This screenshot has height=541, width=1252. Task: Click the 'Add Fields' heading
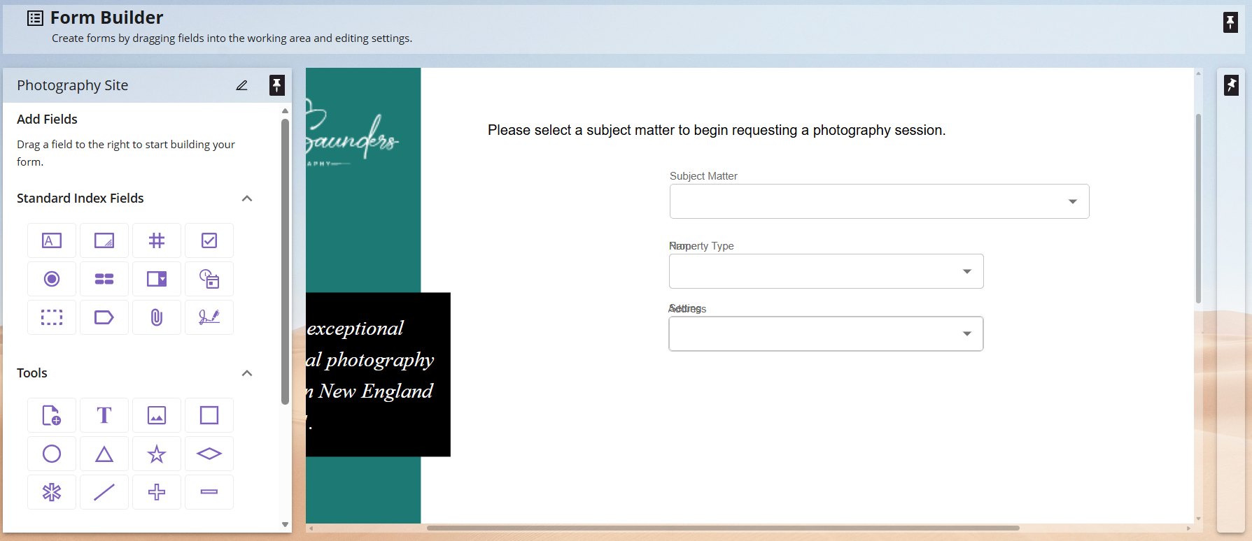pos(47,120)
